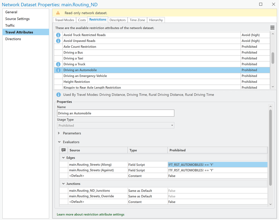
Task: Switch to the Travel Modes tab
Action: [x=65, y=20]
